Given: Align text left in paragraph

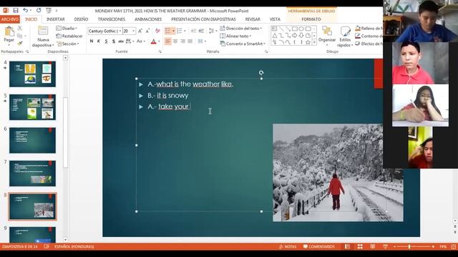Looking at the screenshot, I should coord(168,41).
